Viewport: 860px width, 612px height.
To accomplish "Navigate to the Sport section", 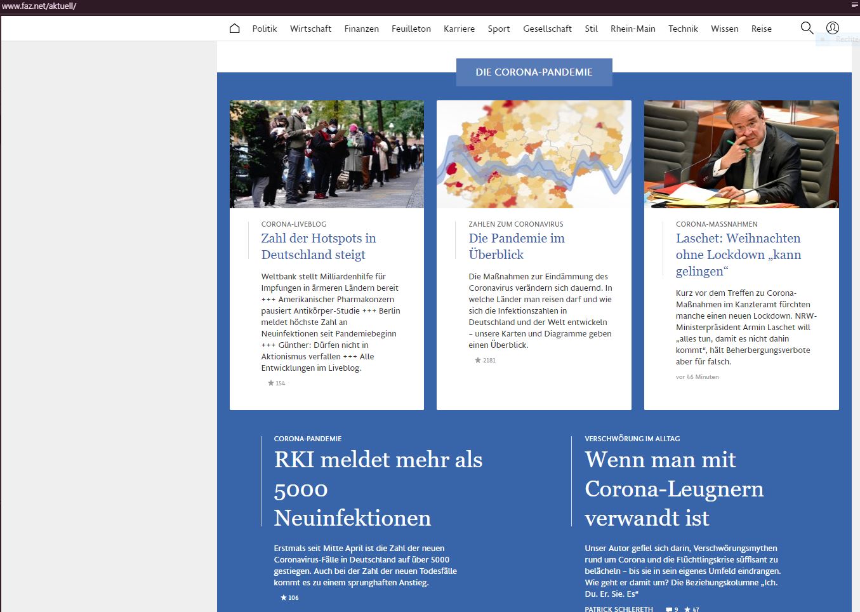I will pyautogui.click(x=498, y=29).
